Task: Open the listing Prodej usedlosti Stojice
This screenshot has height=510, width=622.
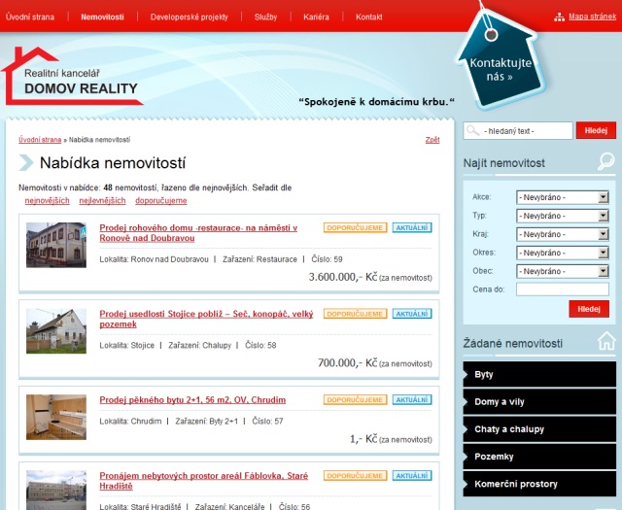Action: 206,319
